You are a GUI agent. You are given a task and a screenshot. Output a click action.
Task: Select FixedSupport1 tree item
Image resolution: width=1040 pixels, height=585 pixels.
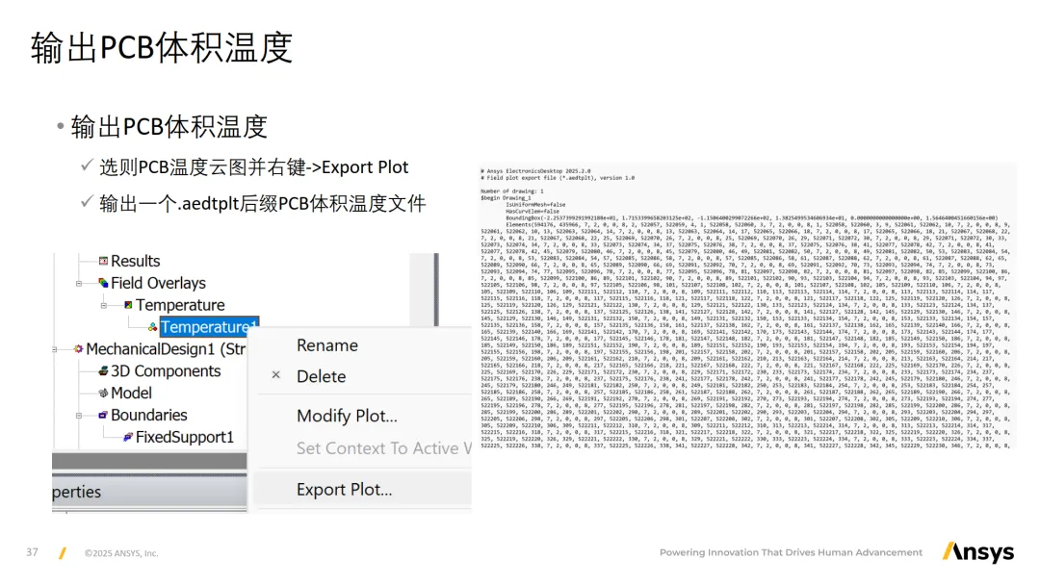[x=185, y=437]
